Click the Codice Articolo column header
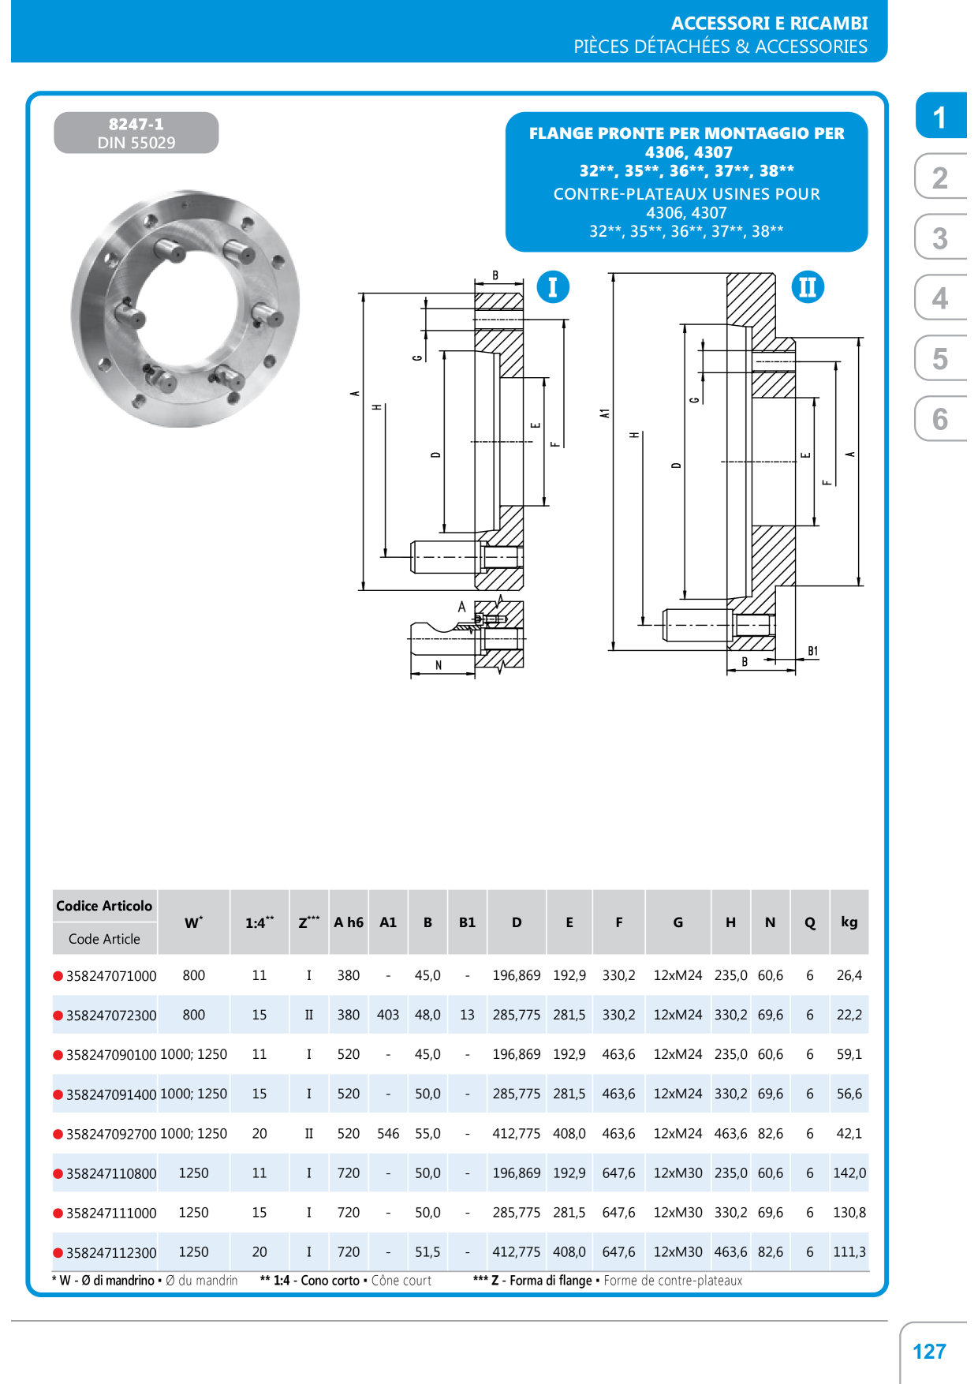978x1384 pixels. pos(104,906)
